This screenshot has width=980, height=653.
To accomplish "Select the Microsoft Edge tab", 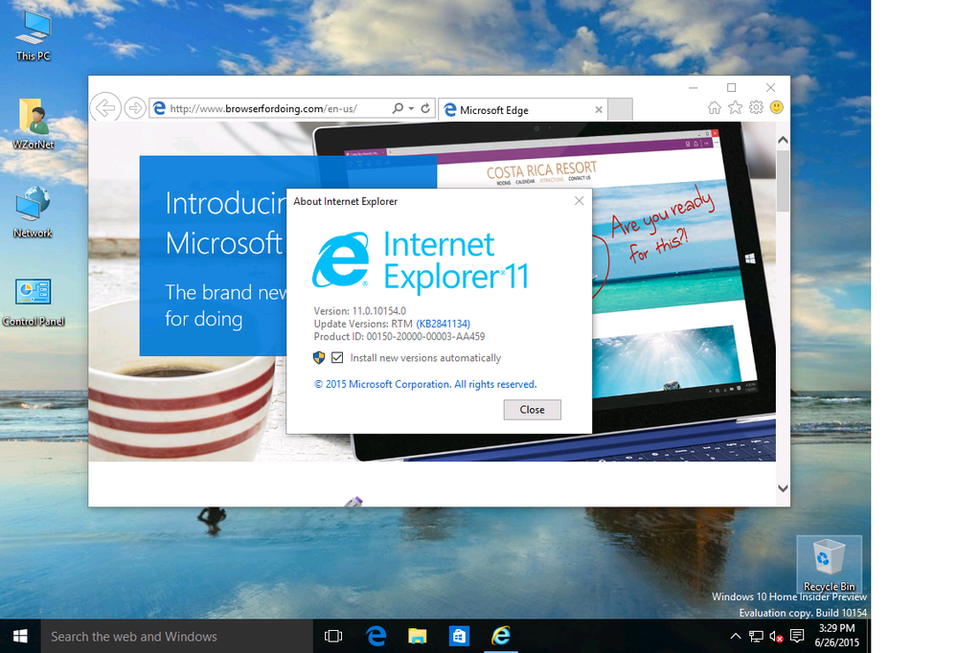I will [522, 110].
